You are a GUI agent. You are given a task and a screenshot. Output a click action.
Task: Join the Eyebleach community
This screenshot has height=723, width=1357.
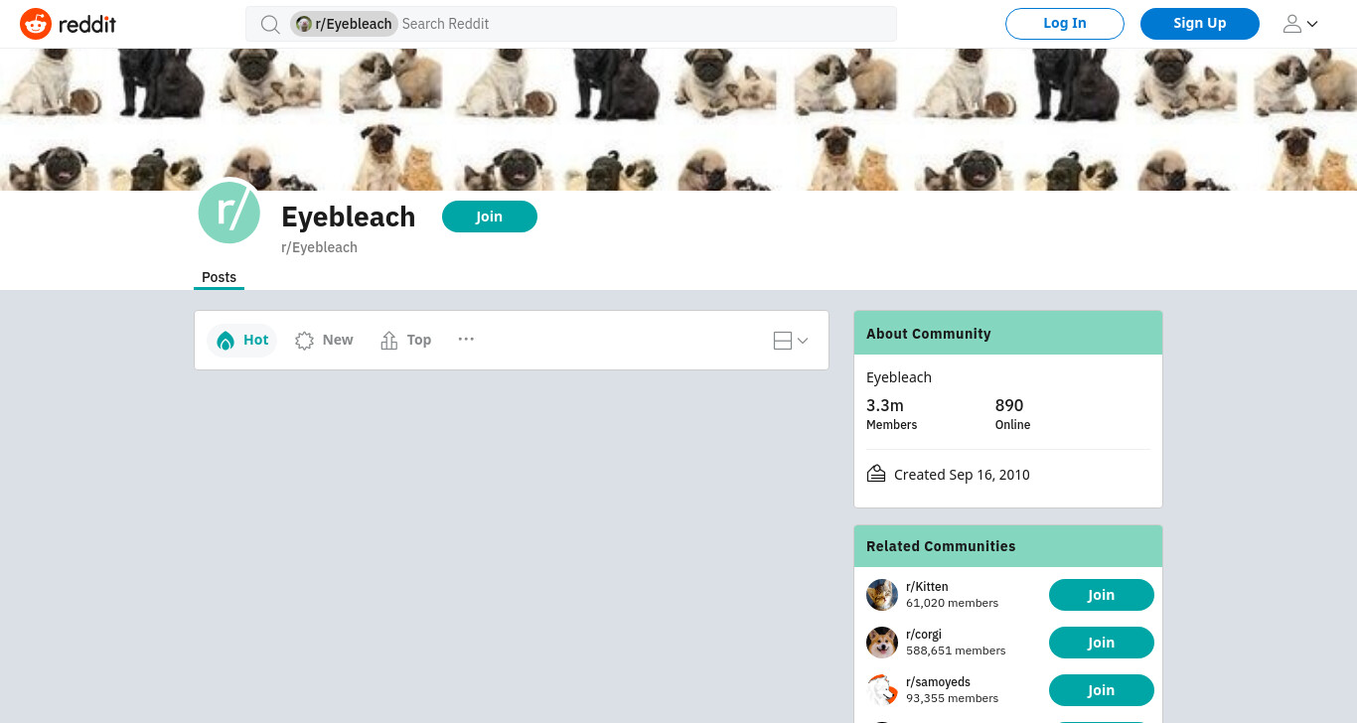490,217
